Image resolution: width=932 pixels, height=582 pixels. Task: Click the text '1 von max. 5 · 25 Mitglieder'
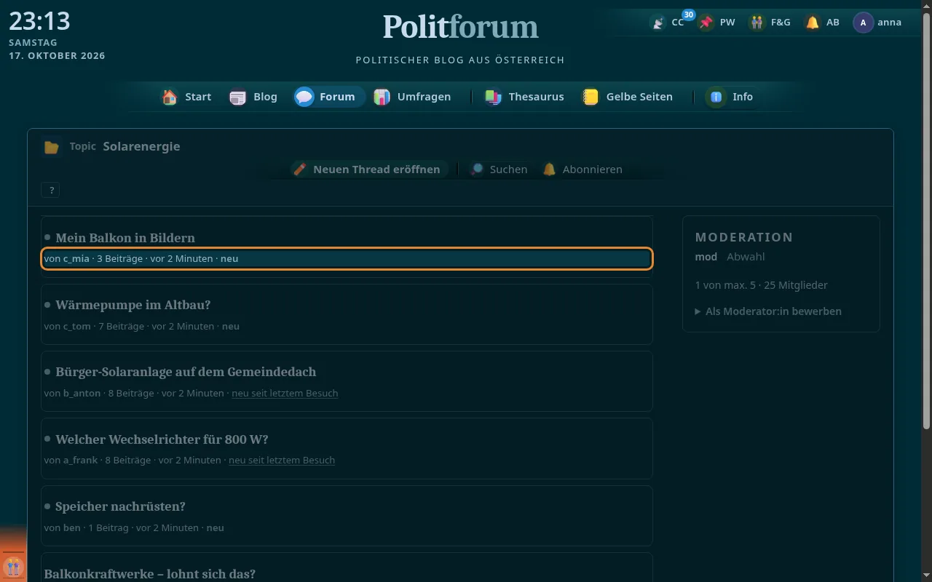click(x=762, y=285)
